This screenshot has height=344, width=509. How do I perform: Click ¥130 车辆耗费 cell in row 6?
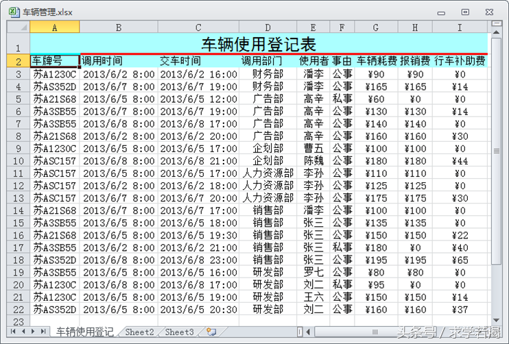(x=376, y=112)
